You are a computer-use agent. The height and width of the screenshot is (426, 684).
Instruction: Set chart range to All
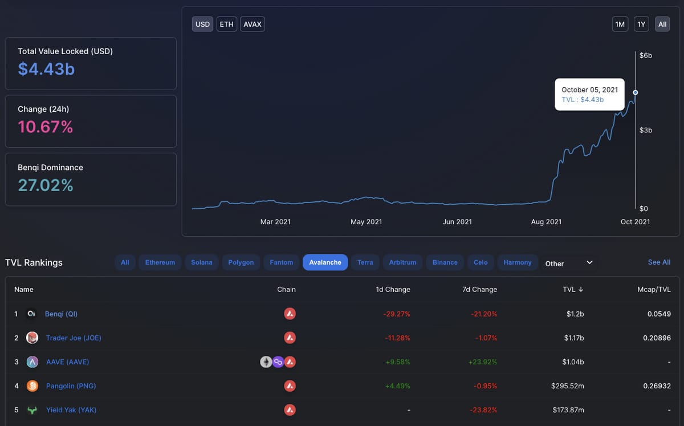pyautogui.click(x=662, y=25)
